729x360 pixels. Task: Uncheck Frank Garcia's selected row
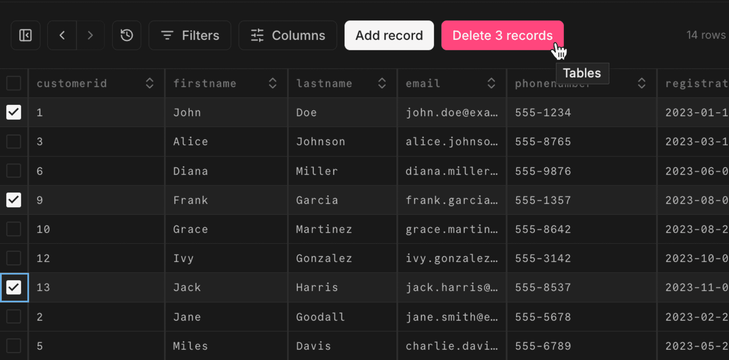[14, 200]
